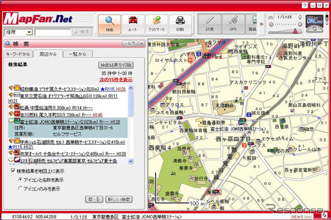Click the ONLine status refresh button
This screenshot has width=331, height=220.
click(x=314, y=29)
